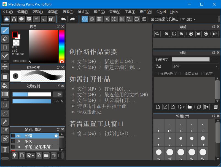Delete layer with trash icon

tap(216, 107)
